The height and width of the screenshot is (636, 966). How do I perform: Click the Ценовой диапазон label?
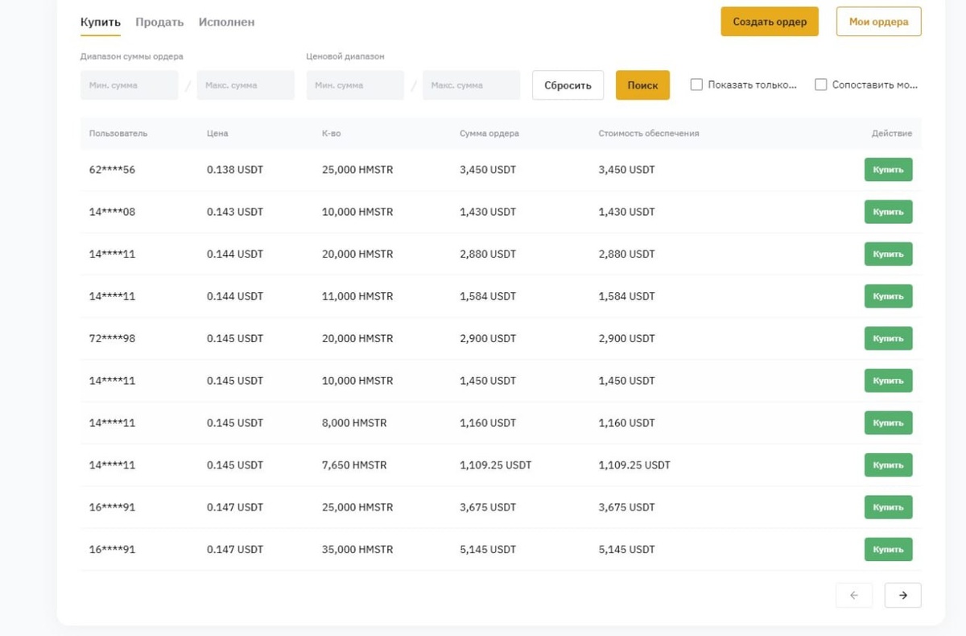(345, 56)
